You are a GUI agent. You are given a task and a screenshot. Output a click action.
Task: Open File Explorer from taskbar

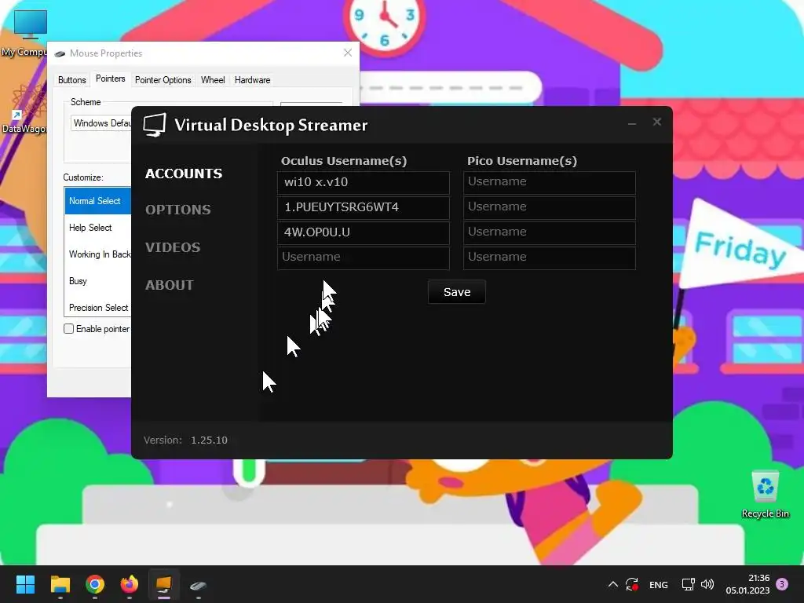[60, 584]
